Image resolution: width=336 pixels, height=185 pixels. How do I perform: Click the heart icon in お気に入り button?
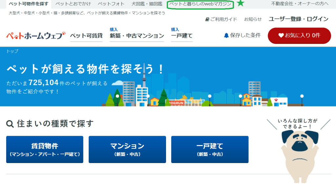281,35
